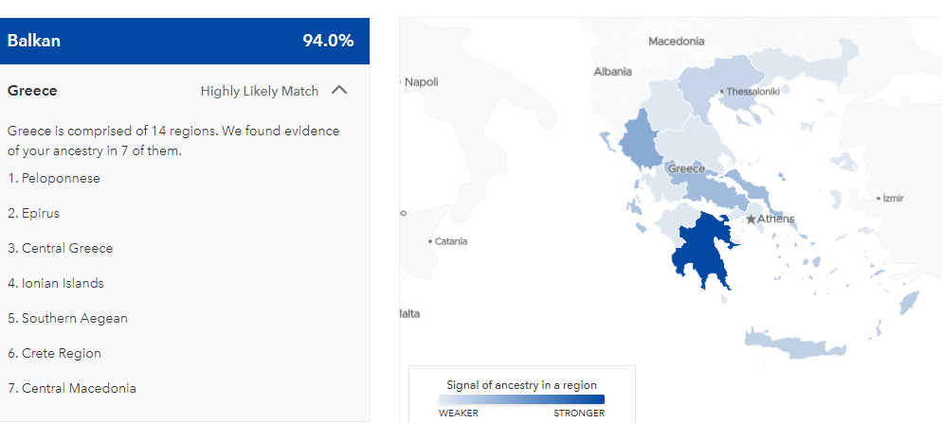
Task: Select Peloponnese in the region list
Action: pos(54,178)
